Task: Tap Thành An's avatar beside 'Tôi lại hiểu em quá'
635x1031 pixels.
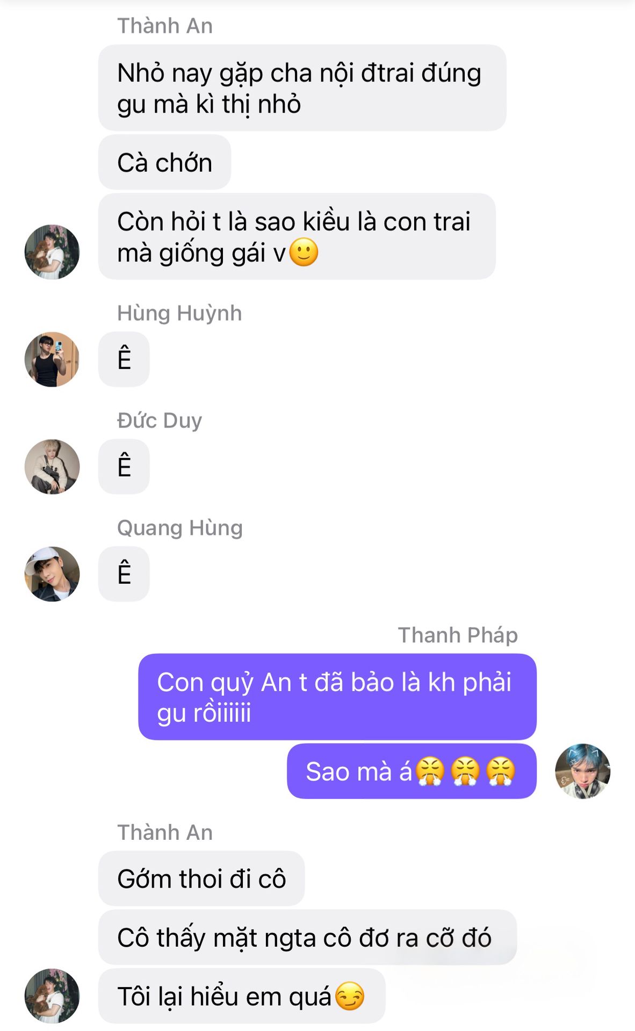Action: (x=52, y=996)
